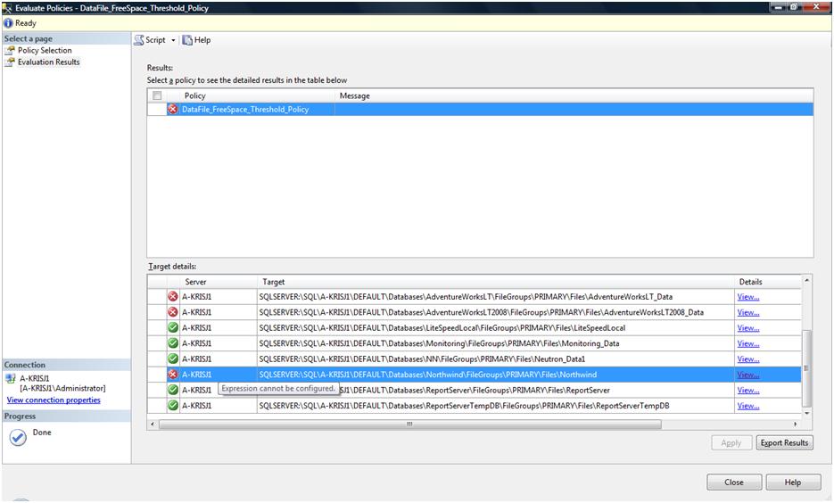
Task: Click the Policy column header
Action: (x=195, y=95)
